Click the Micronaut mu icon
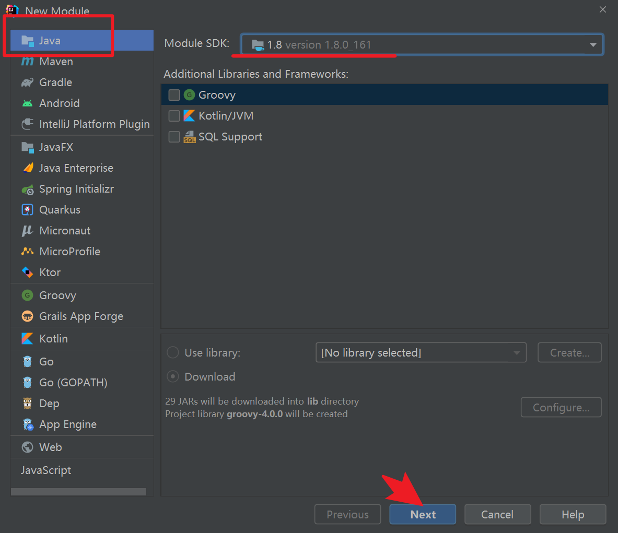The width and height of the screenshot is (618, 533). point(28,231)
